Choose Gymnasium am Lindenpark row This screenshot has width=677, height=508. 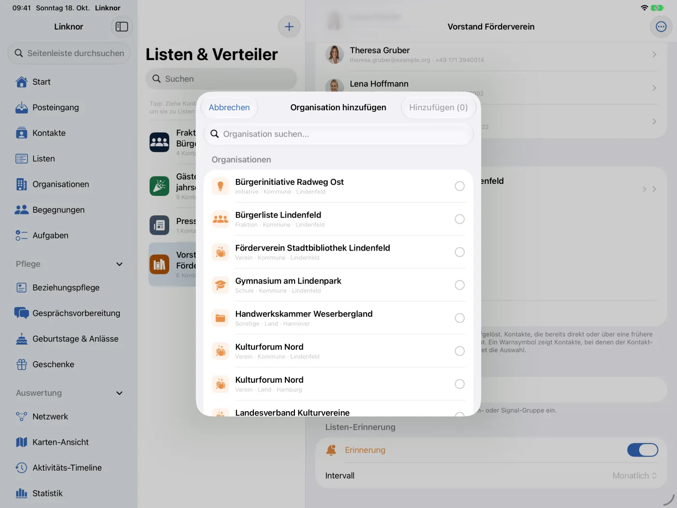pos(338,285)
